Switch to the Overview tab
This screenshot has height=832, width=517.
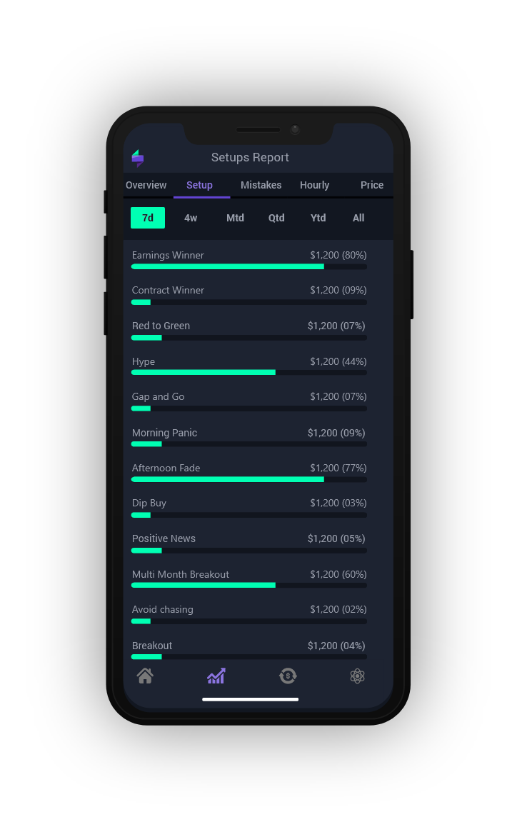(x=146, y=185)
